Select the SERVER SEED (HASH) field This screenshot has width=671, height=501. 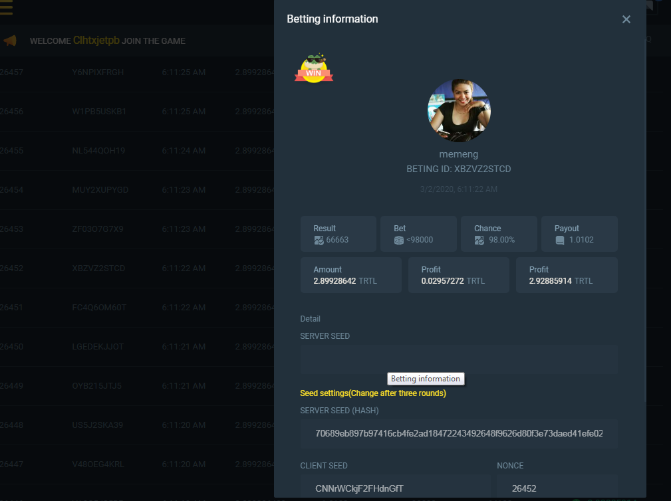click(459, 433)
